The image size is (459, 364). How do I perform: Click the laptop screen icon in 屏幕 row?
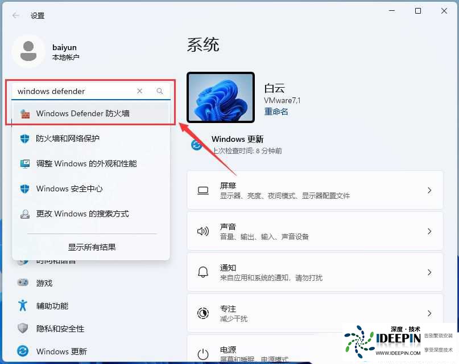(x=203, y=190)
